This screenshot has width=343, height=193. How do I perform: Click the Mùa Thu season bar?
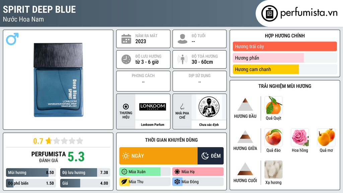pyautogui.click(x=145, y=182)
